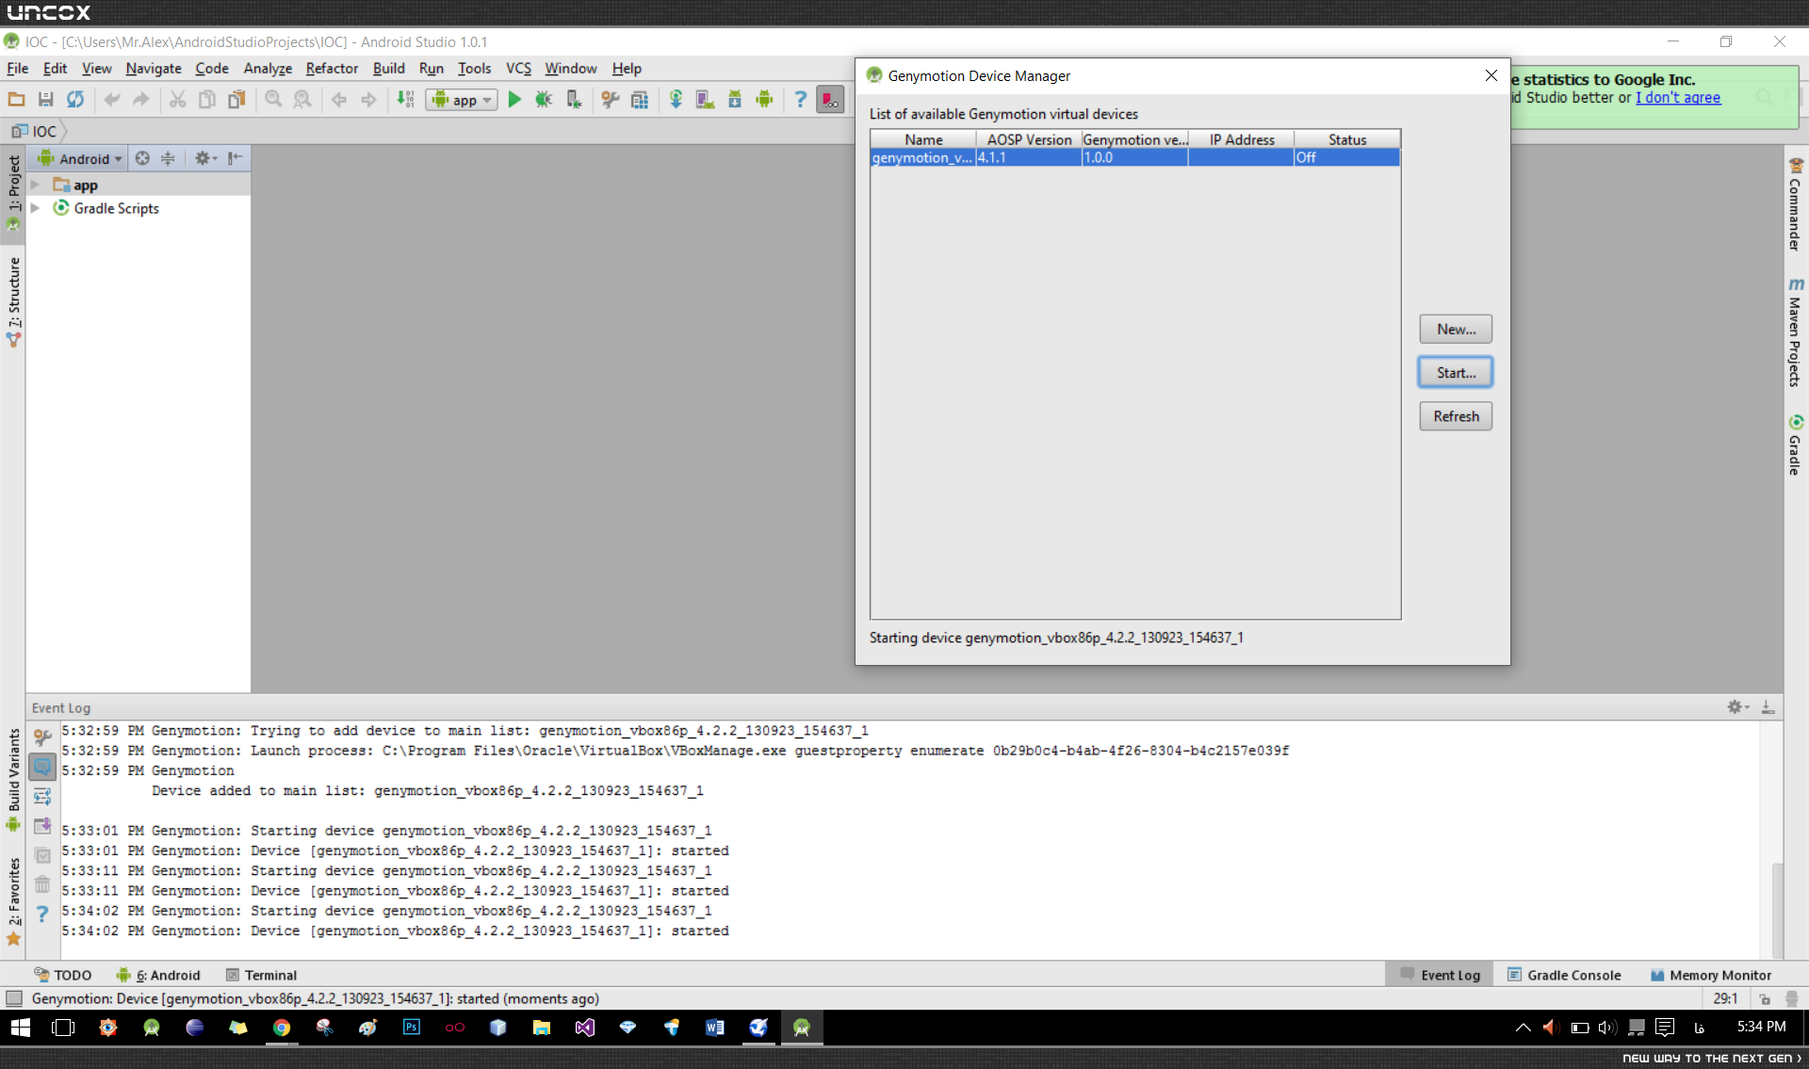Open the Event Log gear dropdown
The width and height of the screenshot is (1809, 1069).
(x=1738, y=706)
